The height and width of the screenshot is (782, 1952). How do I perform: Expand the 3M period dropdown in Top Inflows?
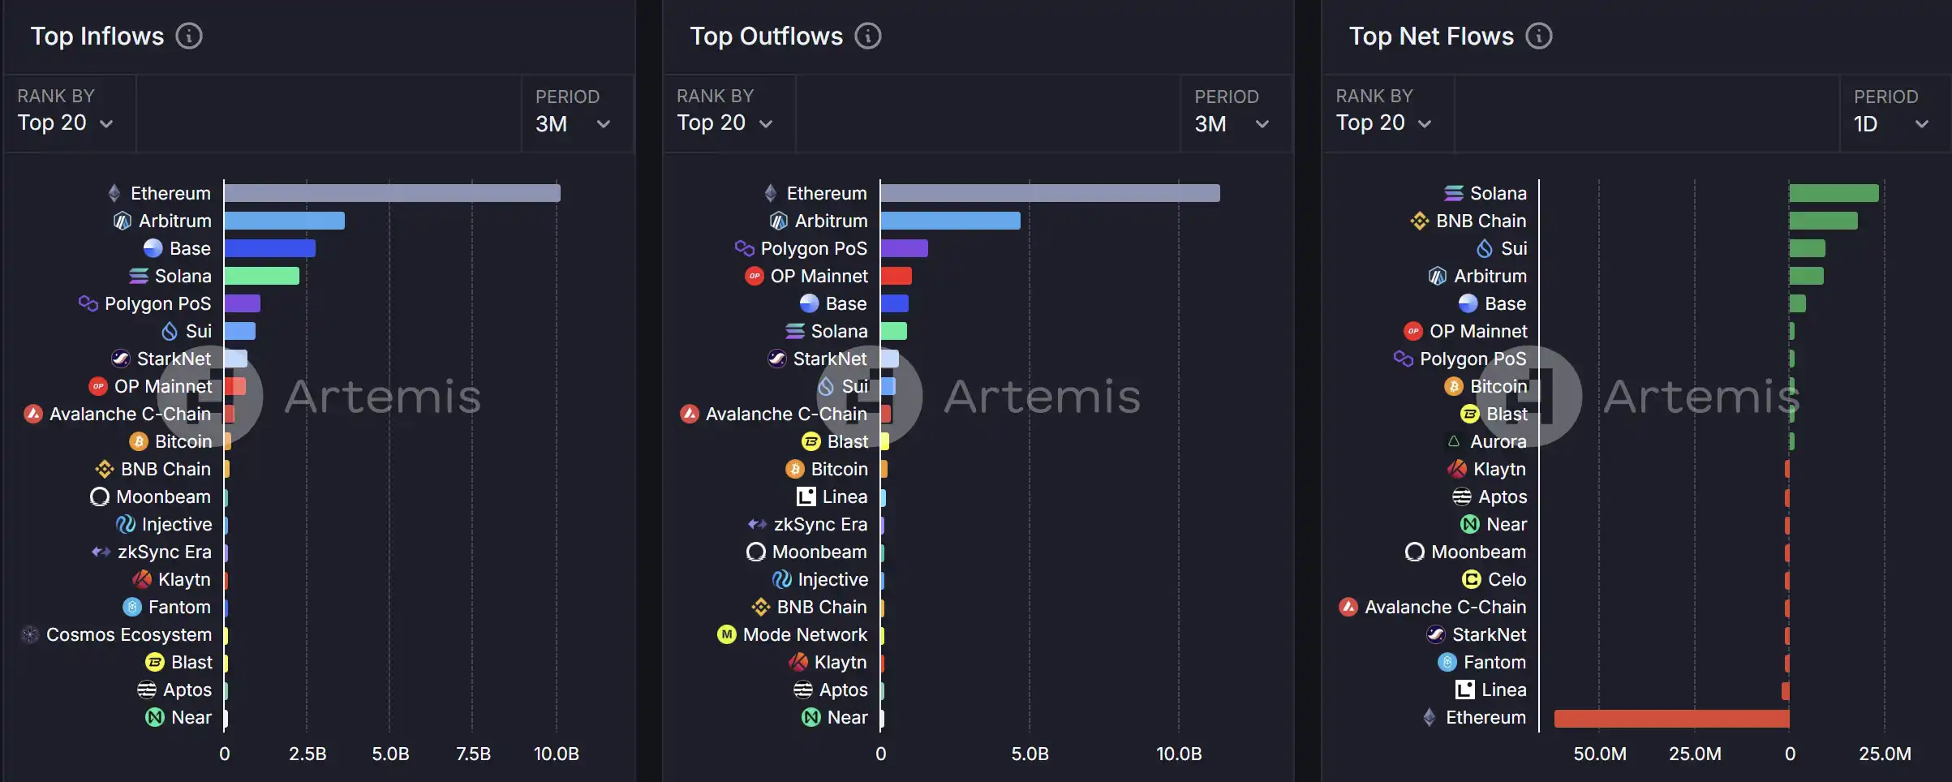tap(573, 123)
